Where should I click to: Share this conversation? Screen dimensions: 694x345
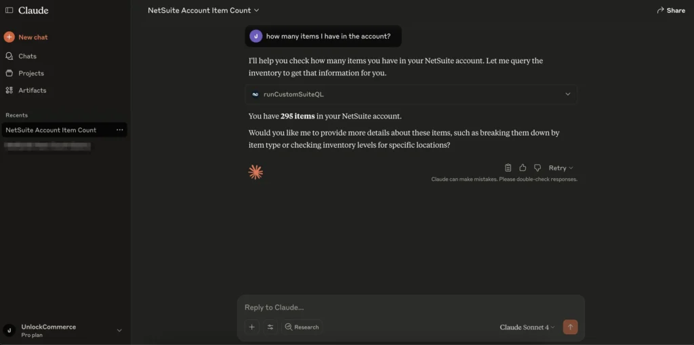click(671, 10)
